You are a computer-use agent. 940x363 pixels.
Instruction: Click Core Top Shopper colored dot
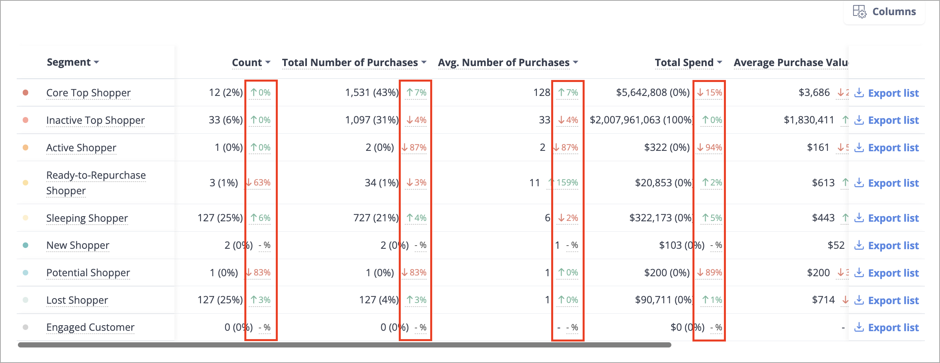[25, 93]
